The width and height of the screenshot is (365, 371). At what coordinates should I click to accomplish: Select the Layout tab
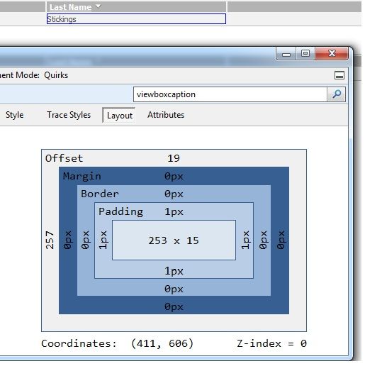[x=119, y=115]
